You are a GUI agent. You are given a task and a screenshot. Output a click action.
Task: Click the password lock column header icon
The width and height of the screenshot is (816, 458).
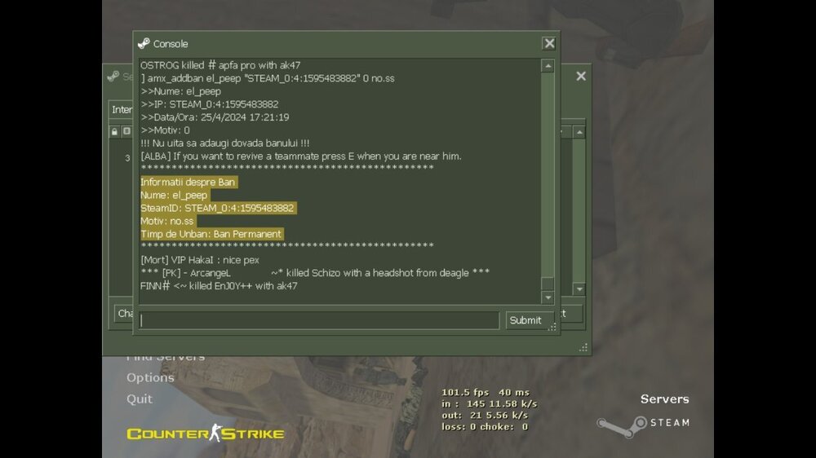coord(115,132)
